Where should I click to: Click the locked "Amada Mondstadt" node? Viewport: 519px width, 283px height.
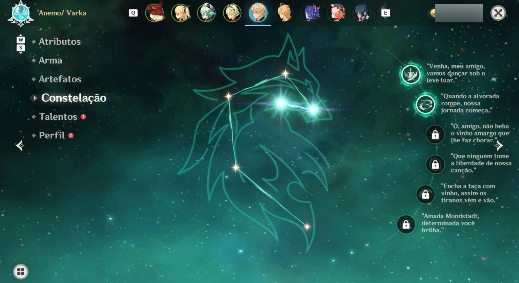pyautogui.click(x=406, y=224)
